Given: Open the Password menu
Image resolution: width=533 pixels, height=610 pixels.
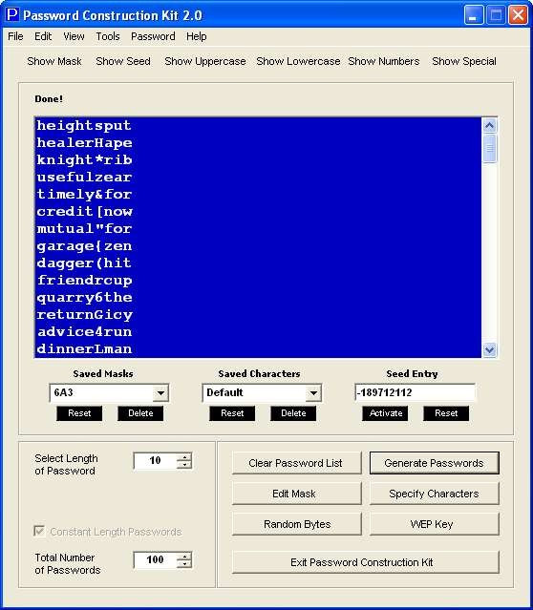Looking at the screenshot, I should 153,36.
